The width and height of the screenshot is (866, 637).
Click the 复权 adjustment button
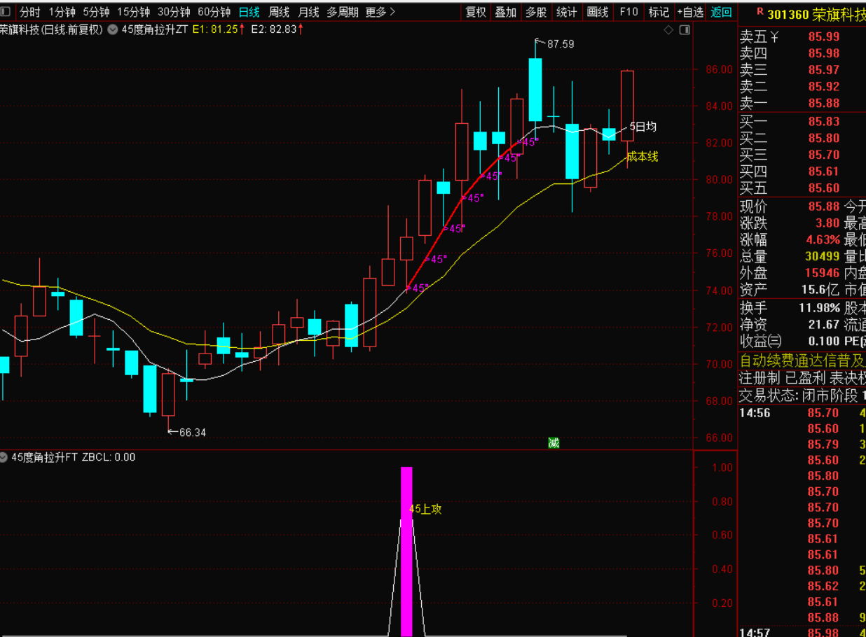pyautogui.click(x=476, y=12)
